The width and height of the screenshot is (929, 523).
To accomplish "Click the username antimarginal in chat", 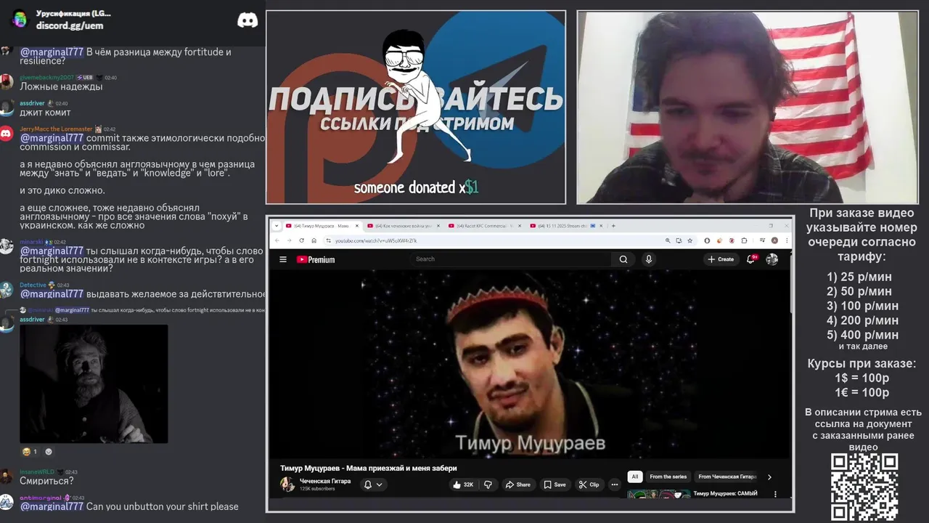I will pyautogui.click(x=41, y=498).
